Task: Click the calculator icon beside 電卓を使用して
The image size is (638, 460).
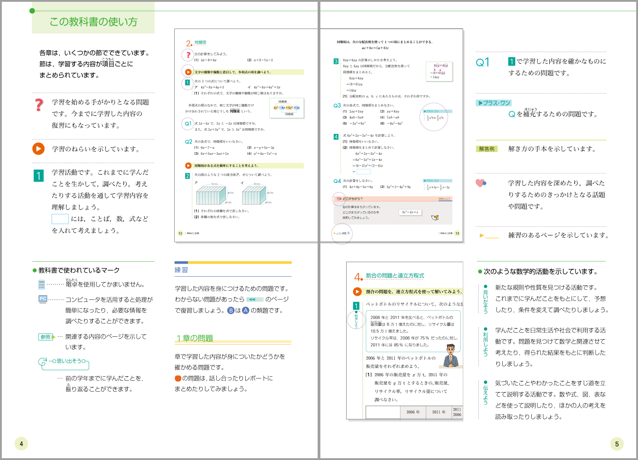Action: pos(42,284)
